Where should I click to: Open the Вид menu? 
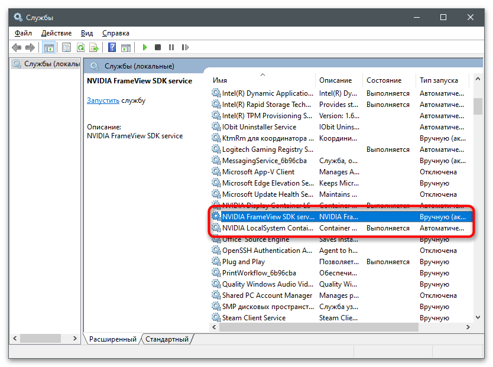87,33
